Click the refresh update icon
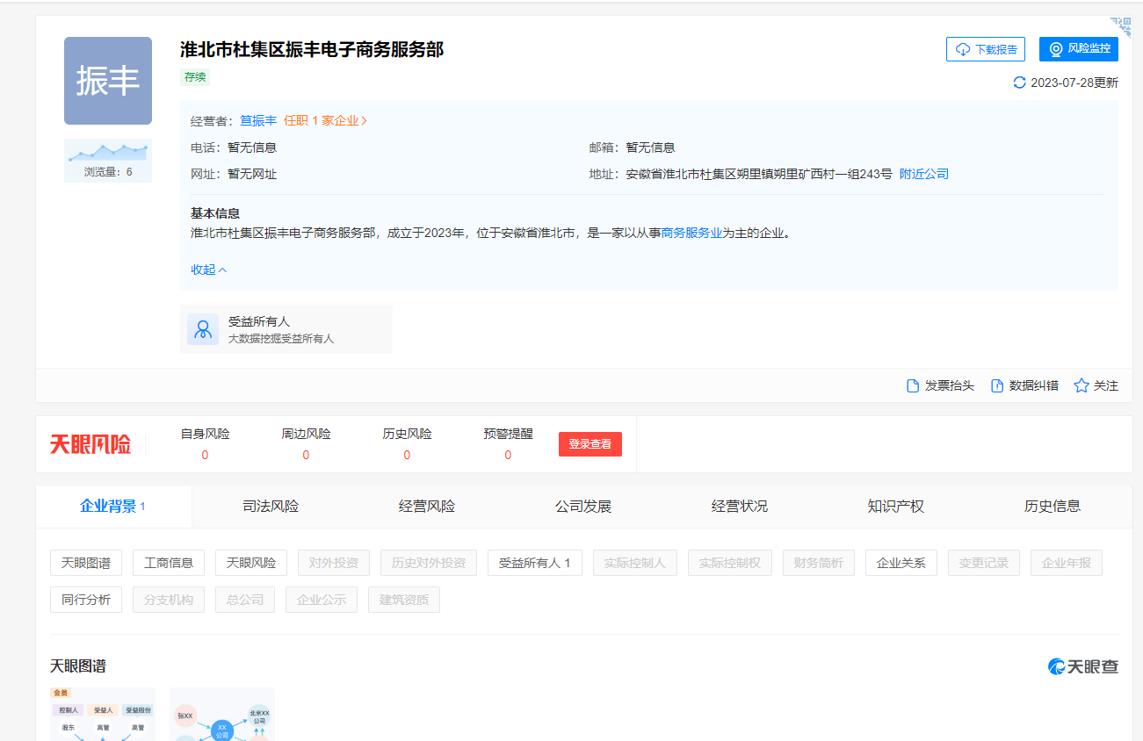1143x741 pixels. [1019, 83]
